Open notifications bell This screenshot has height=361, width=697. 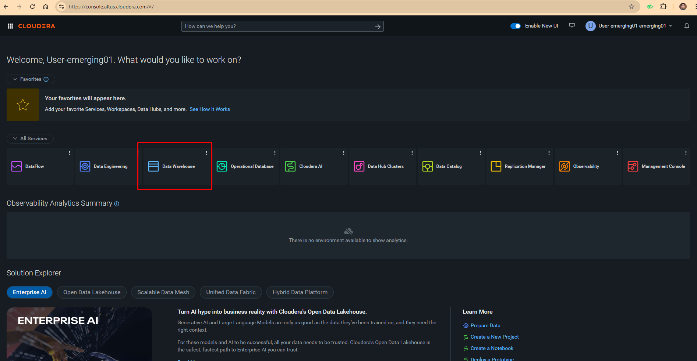point(686,26)
